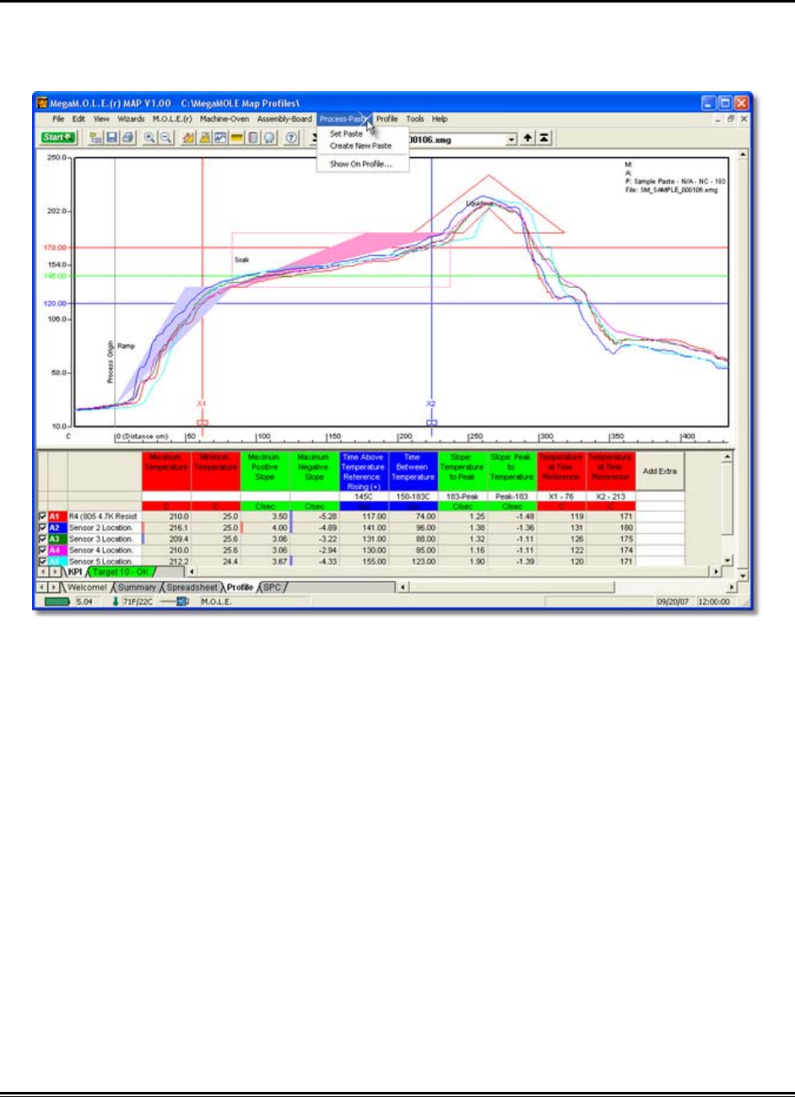Screen dimensions: 795x1097
Task: Click the magenta A4 channel color label
Action: click(x=57, y=550)
